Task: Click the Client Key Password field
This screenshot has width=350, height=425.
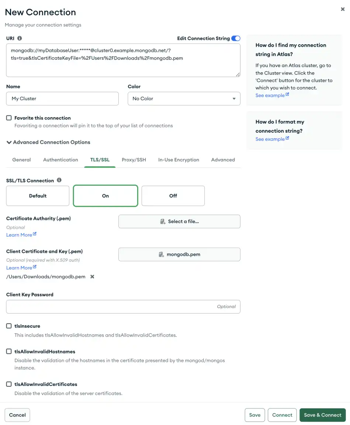Action: point(123,306)
